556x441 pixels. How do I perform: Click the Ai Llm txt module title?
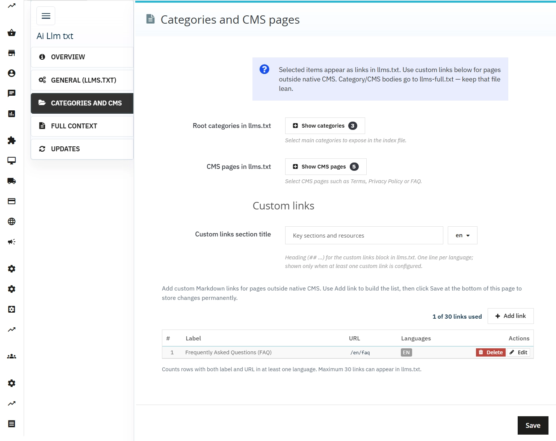pos(55,36)
